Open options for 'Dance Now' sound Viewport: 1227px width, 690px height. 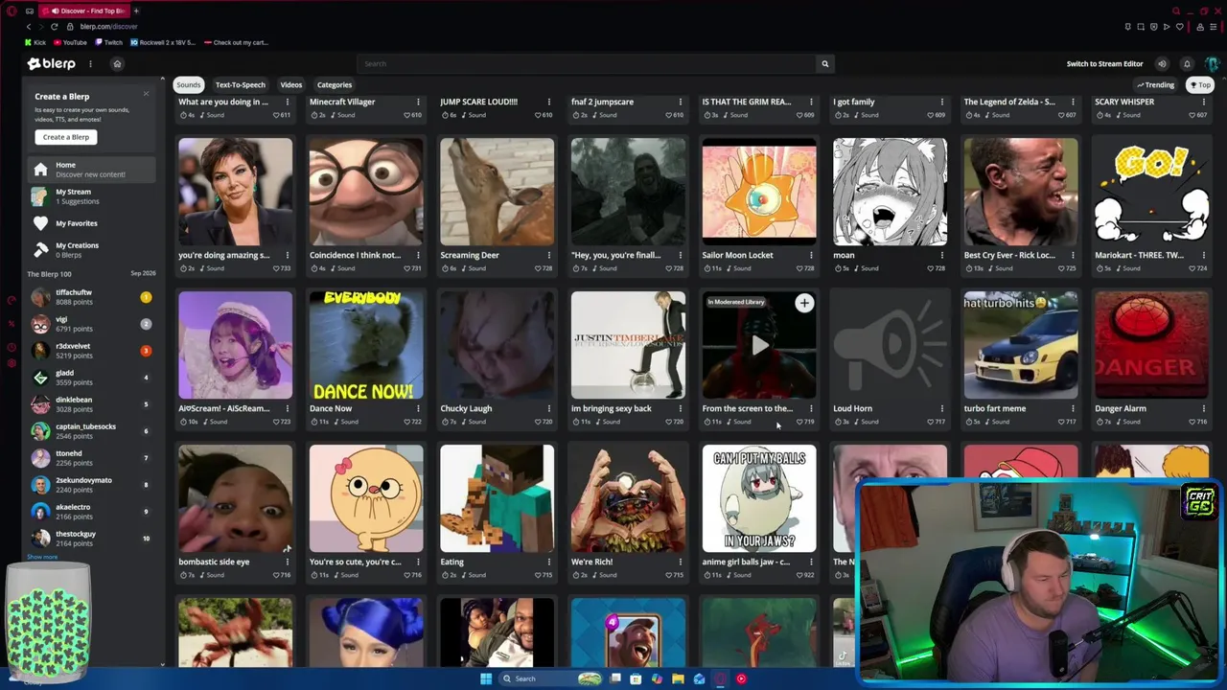(418, 408)
